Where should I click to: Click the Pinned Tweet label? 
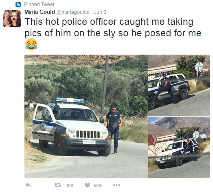[39, 4]
